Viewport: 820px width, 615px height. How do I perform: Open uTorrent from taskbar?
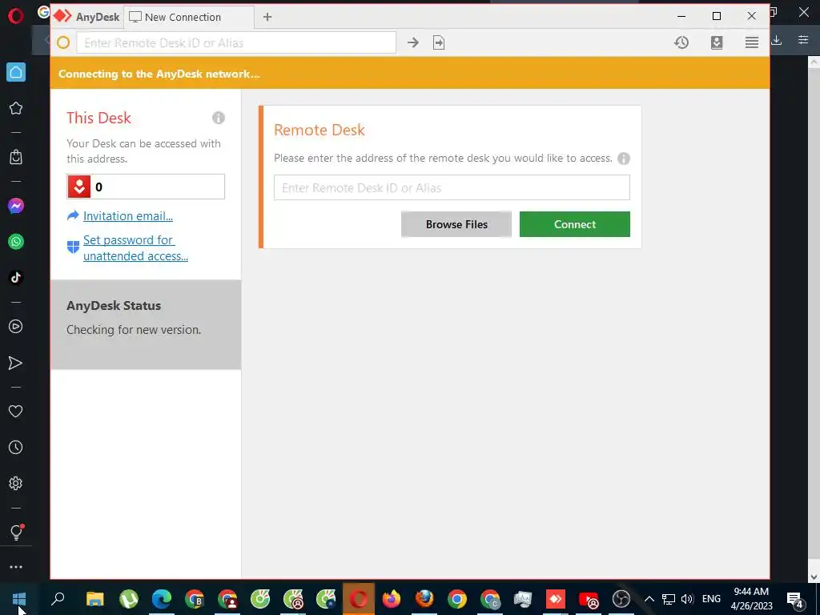(x=129, y=599)
